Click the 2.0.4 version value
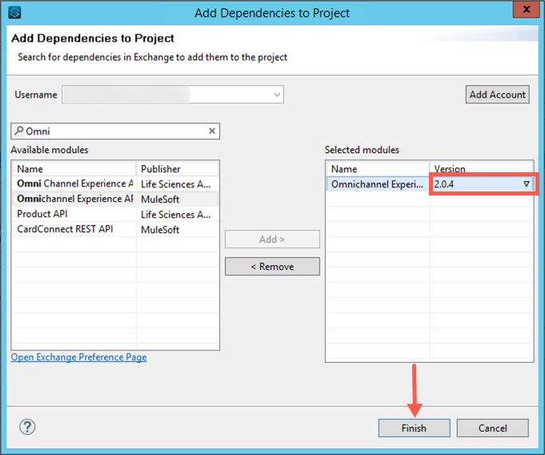 click(x=444, y=184)
